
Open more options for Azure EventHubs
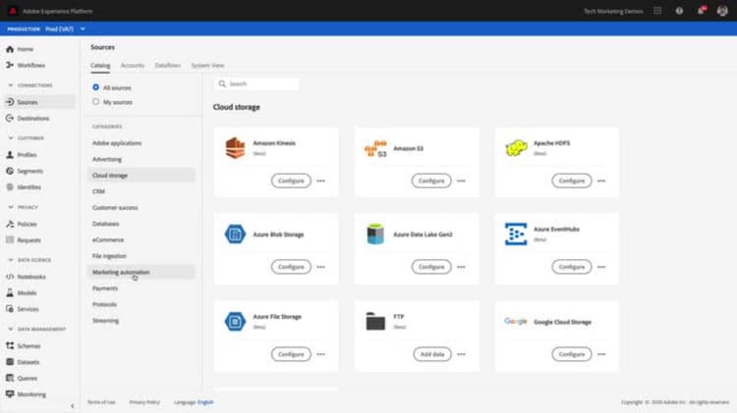pos(601,267)
